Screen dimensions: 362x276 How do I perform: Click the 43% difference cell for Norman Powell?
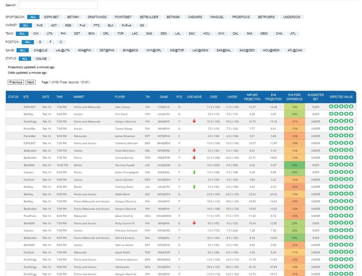(294, 165)
